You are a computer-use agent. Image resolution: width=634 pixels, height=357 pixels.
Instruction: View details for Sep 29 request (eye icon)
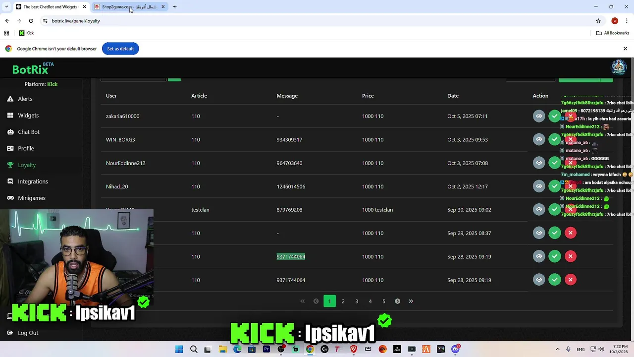[539, 233]
